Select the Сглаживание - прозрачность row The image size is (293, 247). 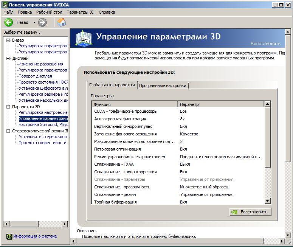178,187
